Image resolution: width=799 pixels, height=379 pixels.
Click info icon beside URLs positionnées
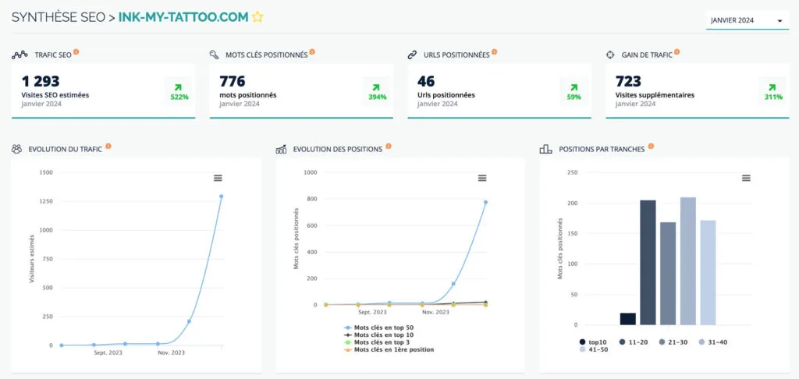[x=494, y=52]
